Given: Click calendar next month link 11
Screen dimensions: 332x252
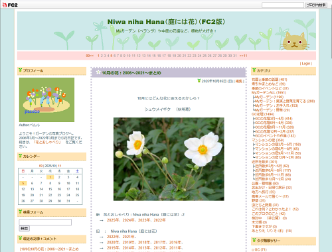Looking at the screenshot, I should (x=60, y=166).
